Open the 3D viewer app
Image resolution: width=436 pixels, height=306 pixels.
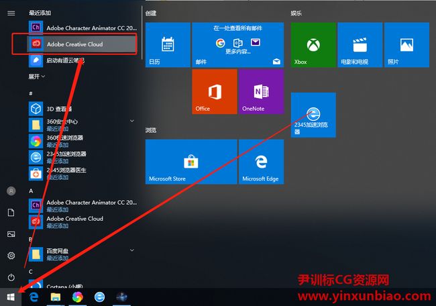(x=83, y=109)
